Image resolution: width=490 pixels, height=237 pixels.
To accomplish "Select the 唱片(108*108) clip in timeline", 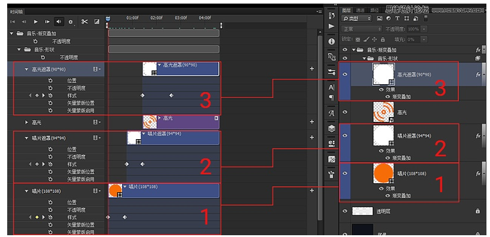I will pyautogui.click(x=164, y=190).
